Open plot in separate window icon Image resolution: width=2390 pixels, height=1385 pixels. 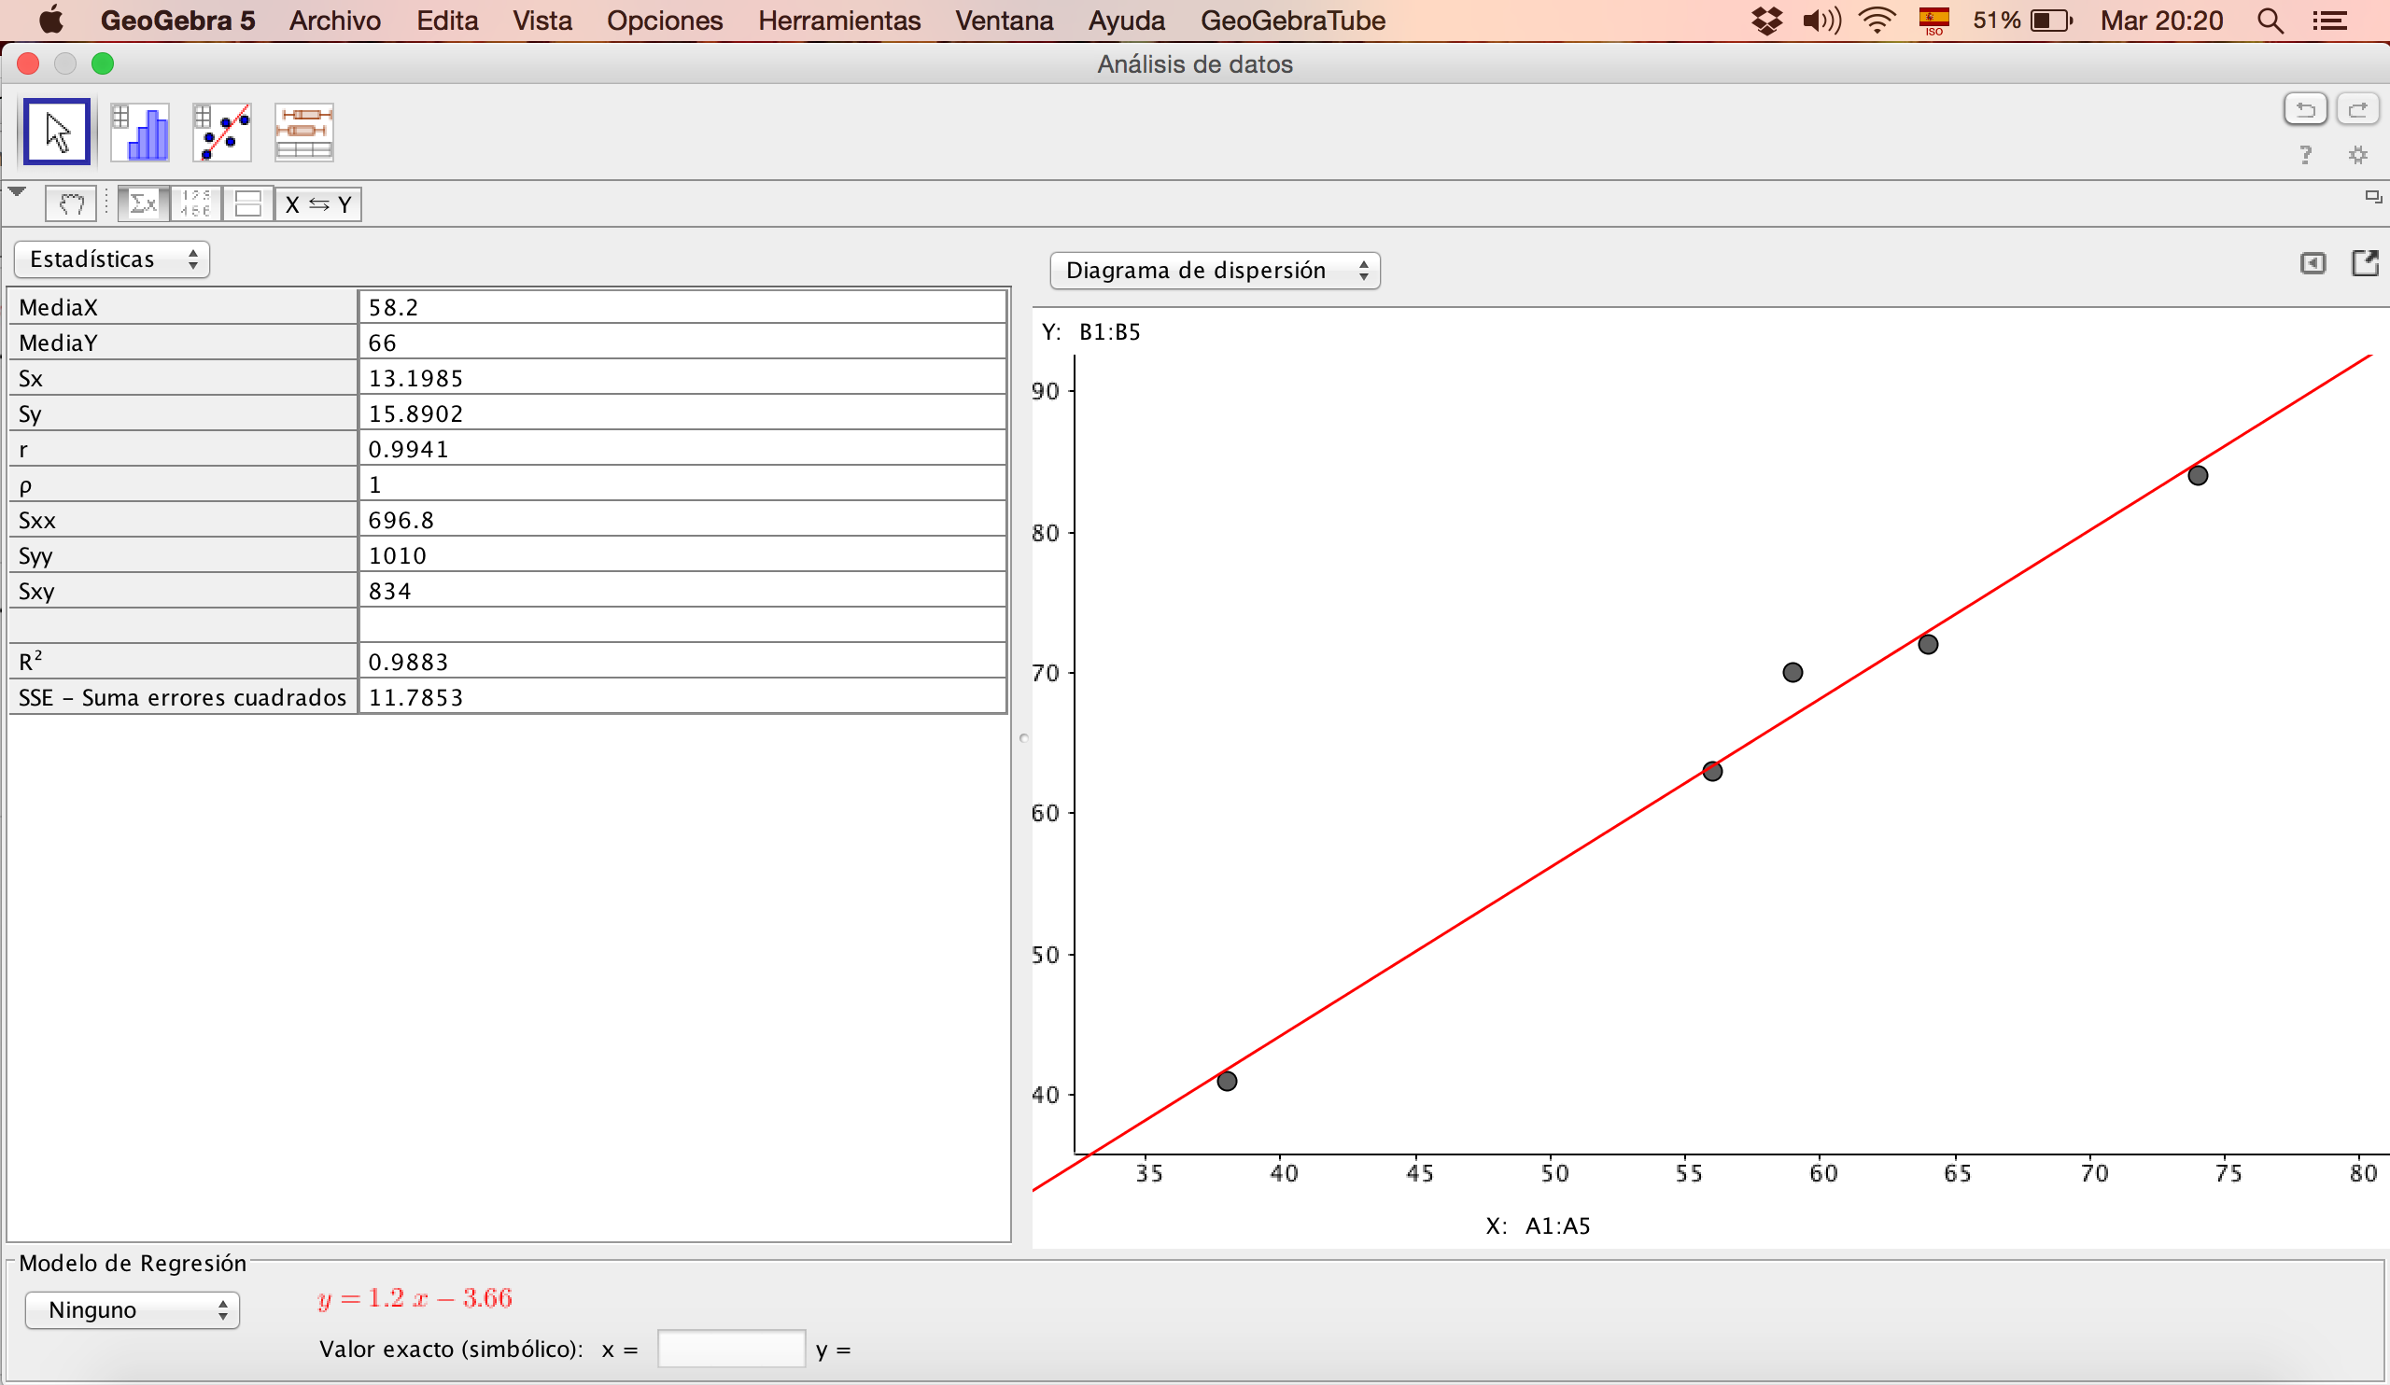2365,263
